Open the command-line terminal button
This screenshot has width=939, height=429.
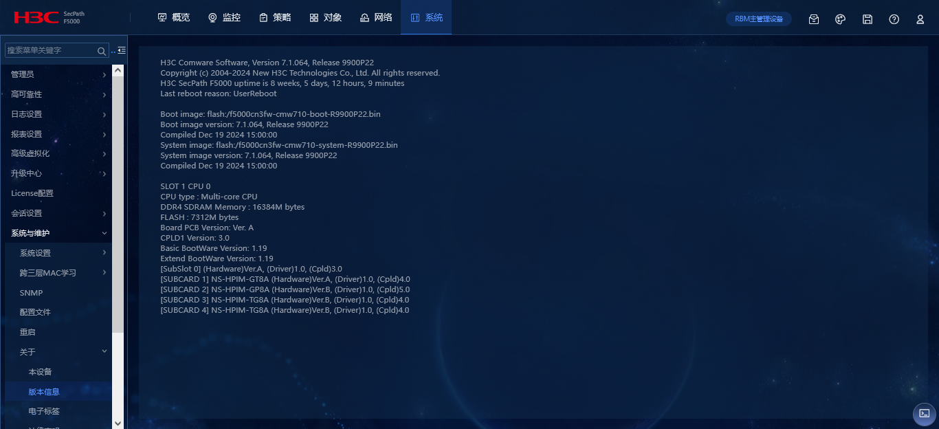click(x=925, y=413)
